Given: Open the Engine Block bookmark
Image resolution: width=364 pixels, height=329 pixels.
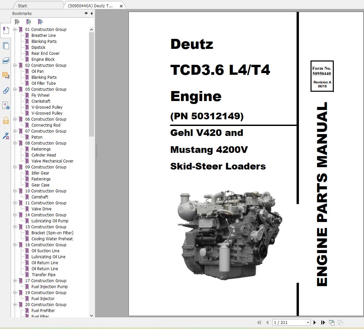Looking at the screenshot, I should point(43,59).
